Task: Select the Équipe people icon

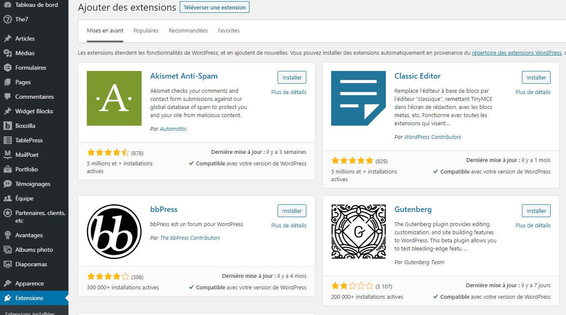Action: click(7, 198)
